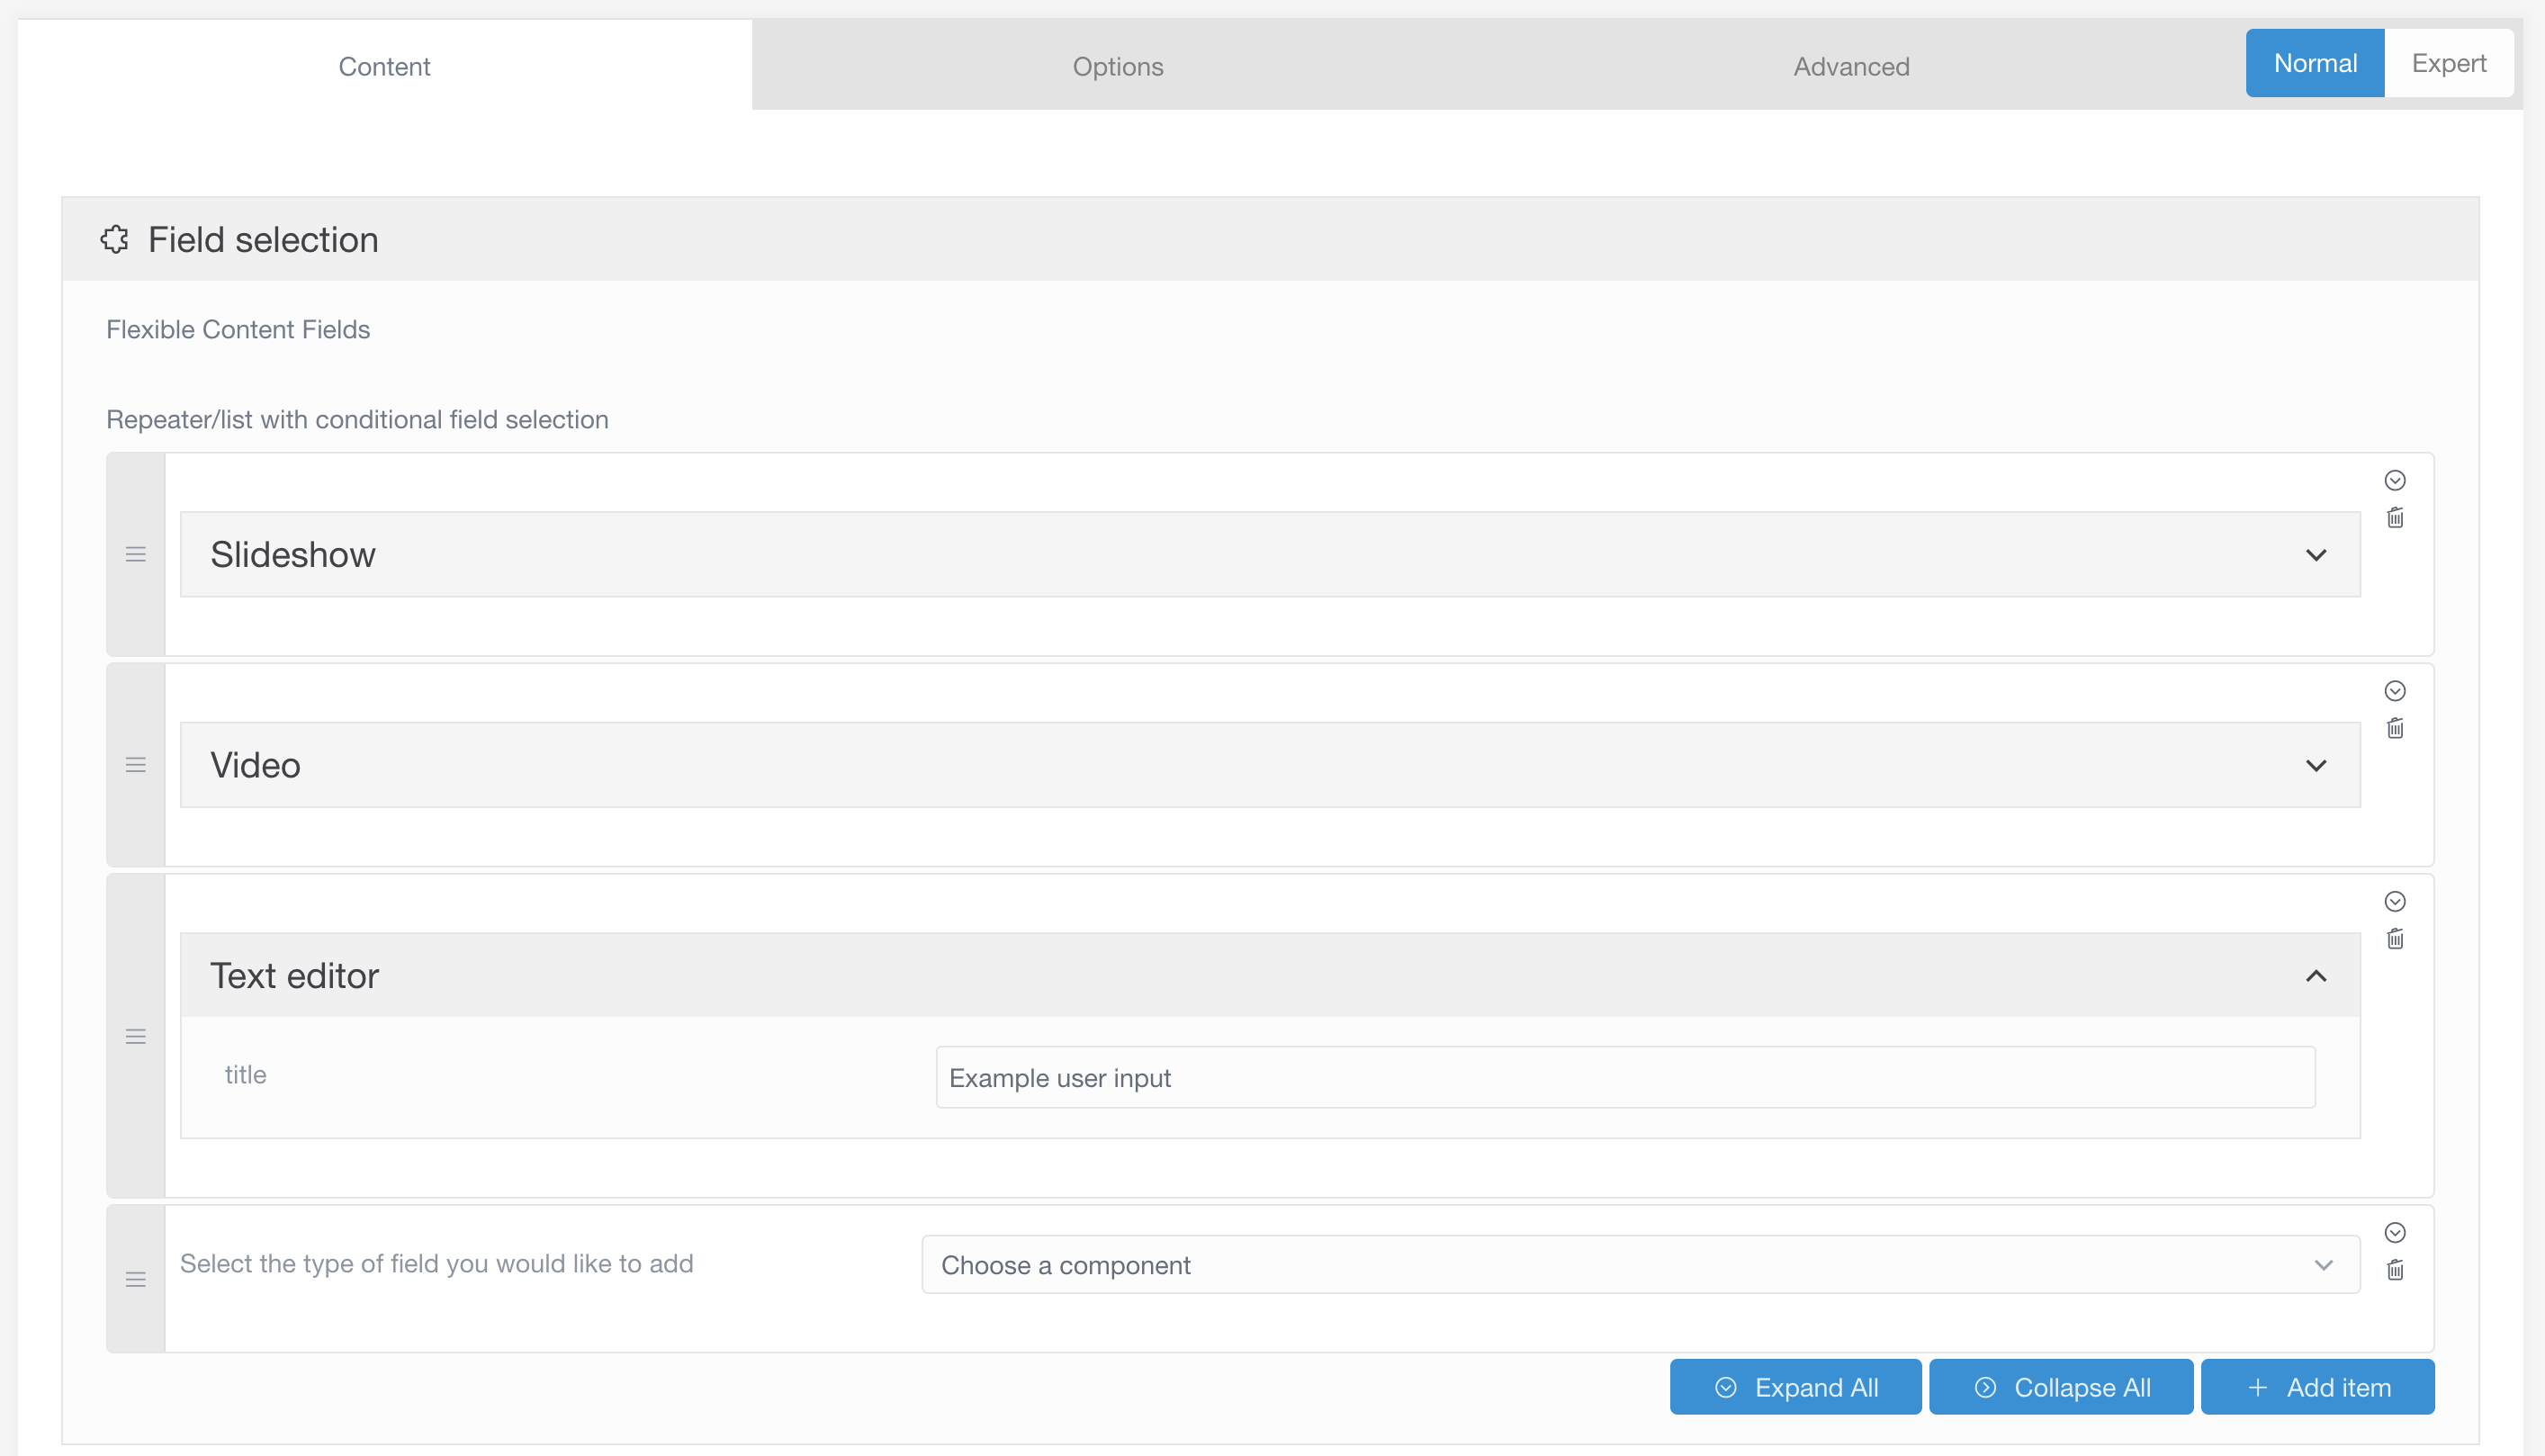The image size is (2545, 1456).
Task: Collapse icon on the Choose a component row
Action: tap(2395, 1233)
